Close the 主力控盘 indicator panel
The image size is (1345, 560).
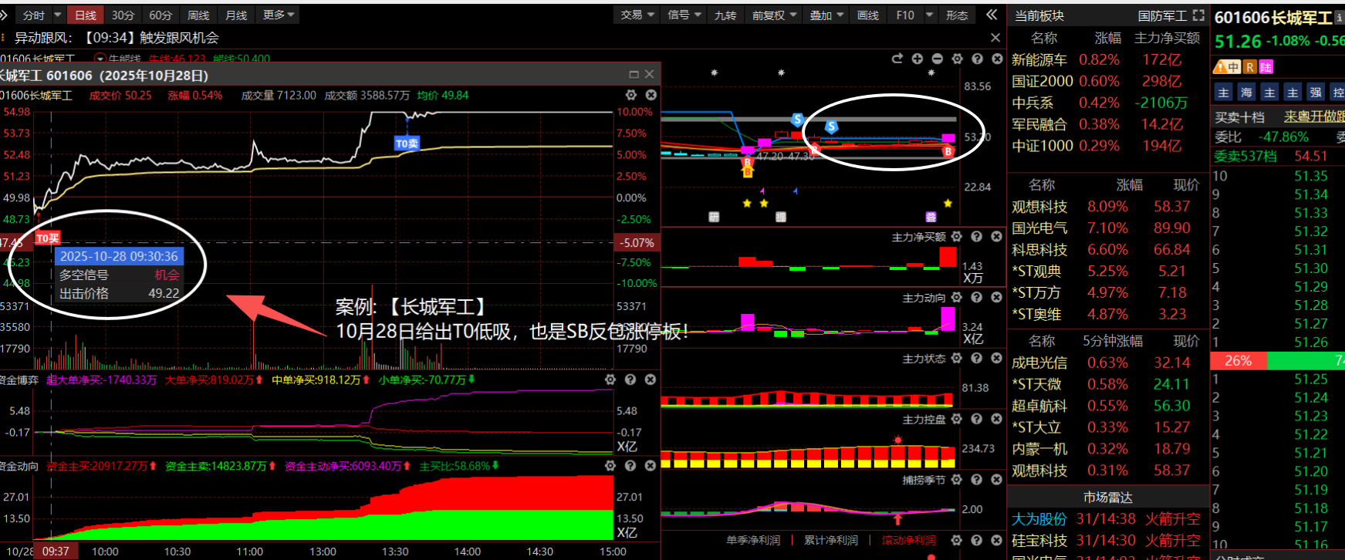[996, 419]
